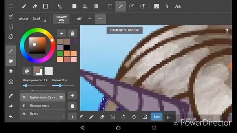Set the Ширина width slider
237x133 pixels.
(x=63, y=85)
